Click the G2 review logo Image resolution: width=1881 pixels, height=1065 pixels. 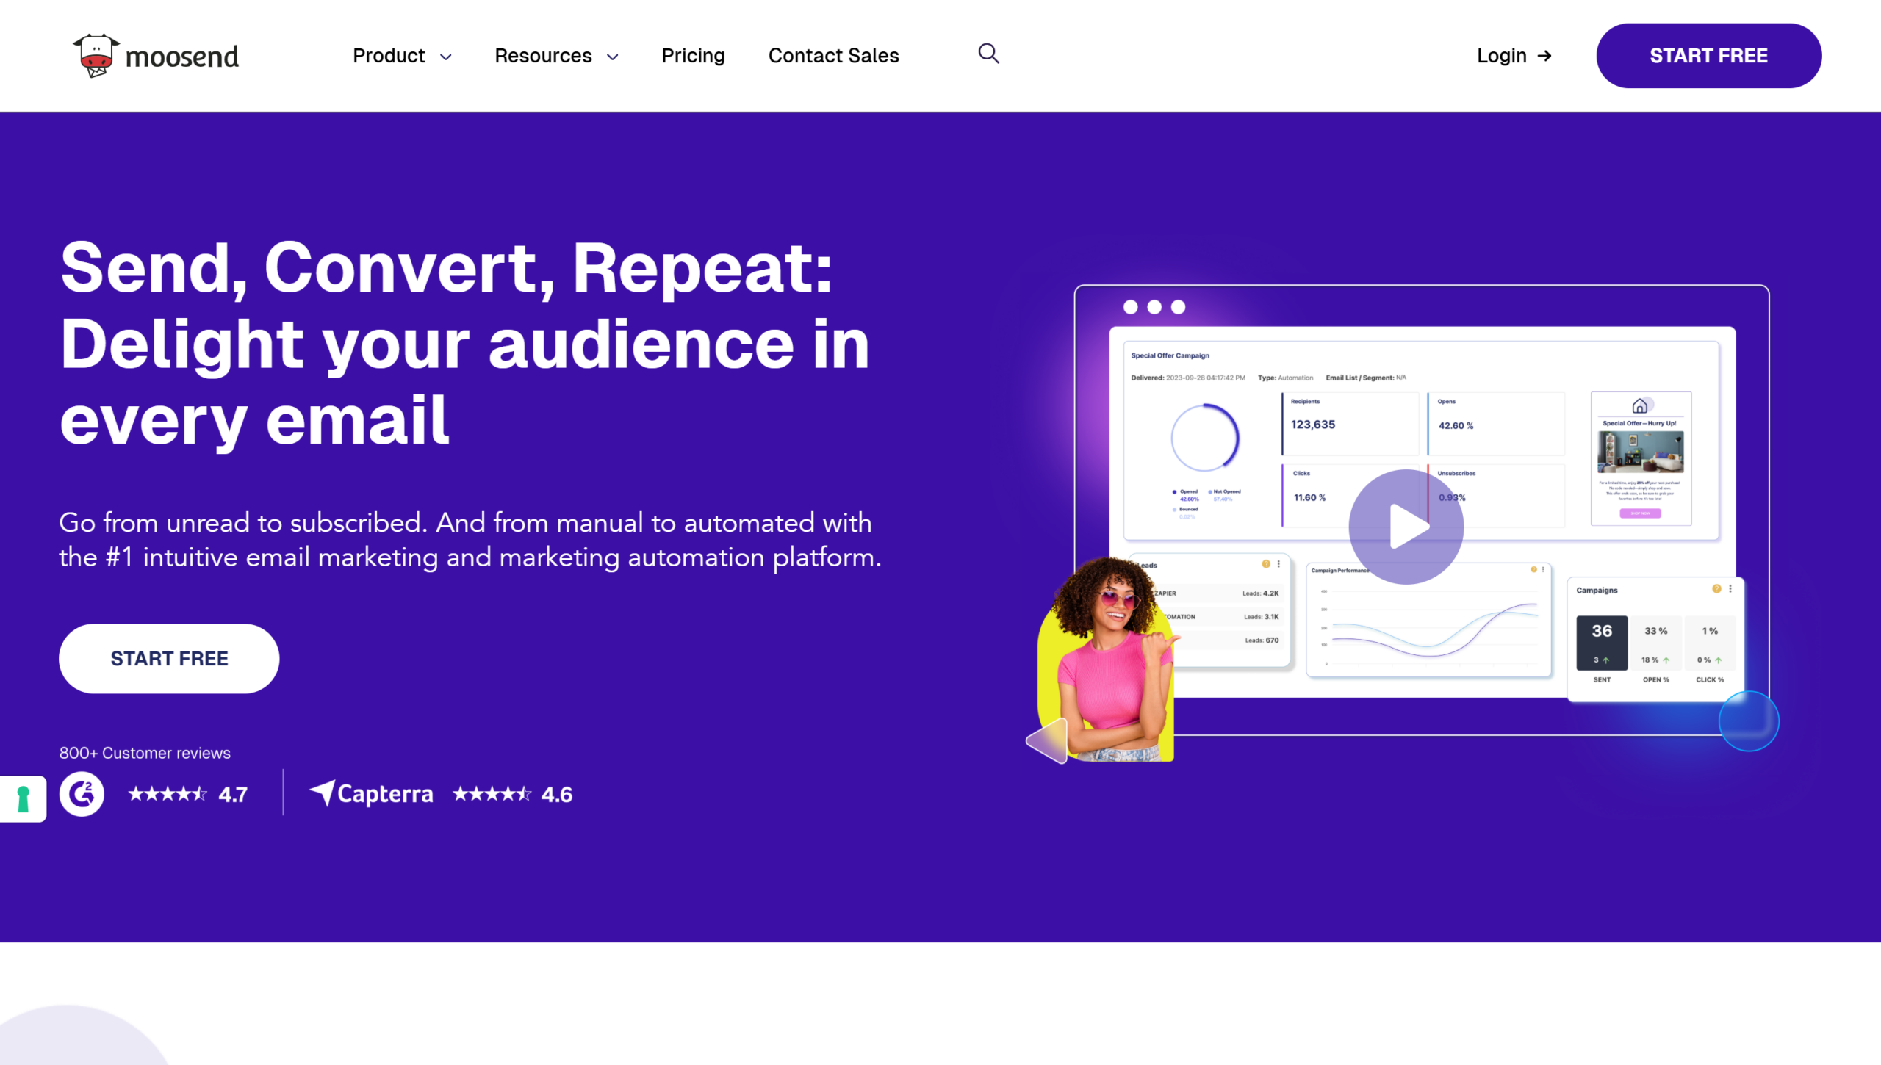pos(82,794)
